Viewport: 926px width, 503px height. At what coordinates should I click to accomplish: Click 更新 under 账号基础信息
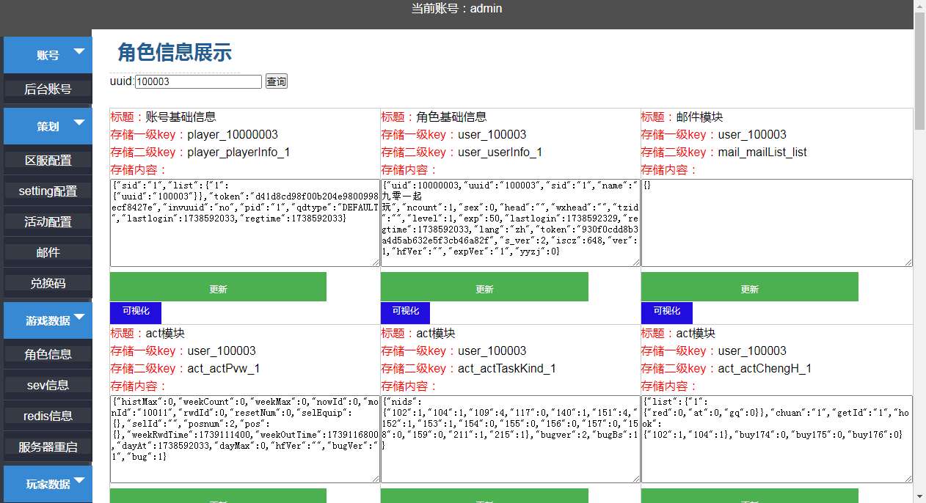click(x=218, y=287)
